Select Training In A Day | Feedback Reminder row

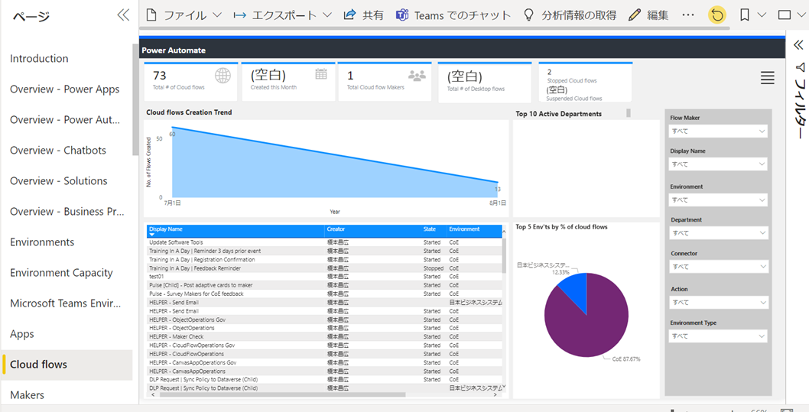point(324,268)
